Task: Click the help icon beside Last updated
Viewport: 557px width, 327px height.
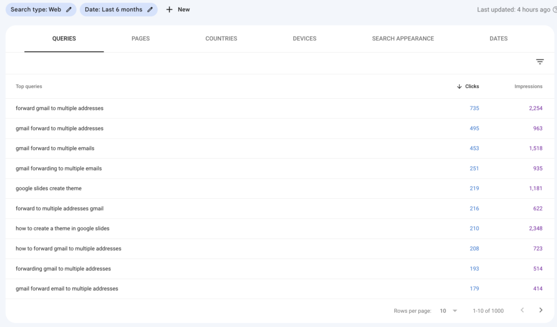Action: (553, 9)
